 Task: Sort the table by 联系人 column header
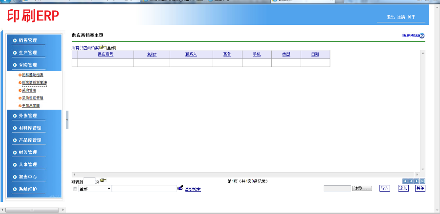point(191,55)
